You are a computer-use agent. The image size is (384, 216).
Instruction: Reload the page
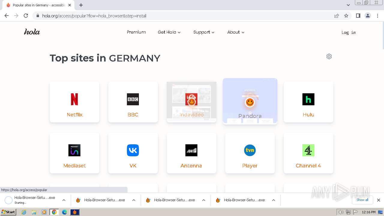coord(26,16)
